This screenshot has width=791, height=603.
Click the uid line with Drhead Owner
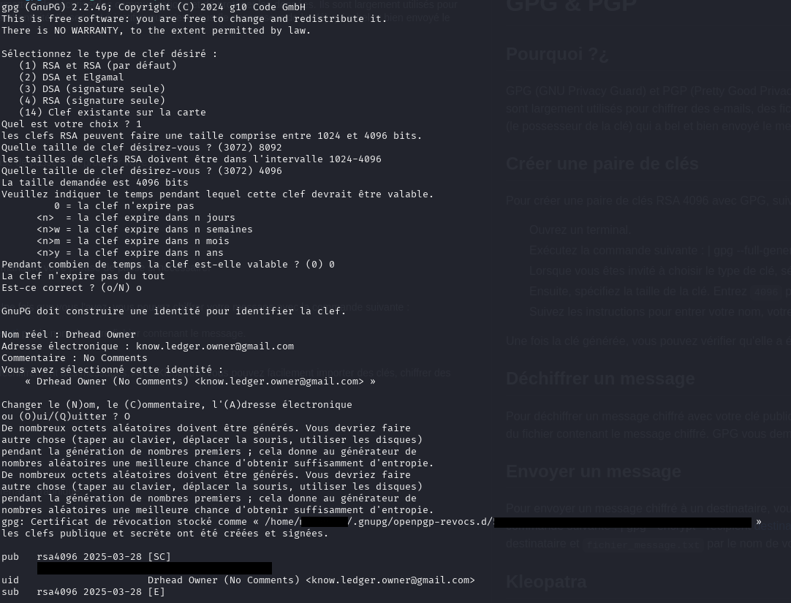(x=238, y=580)
